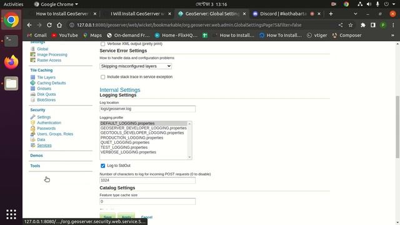Open Composer bookmark
This screenshot has height=225, width=400.
coord(347,35)
